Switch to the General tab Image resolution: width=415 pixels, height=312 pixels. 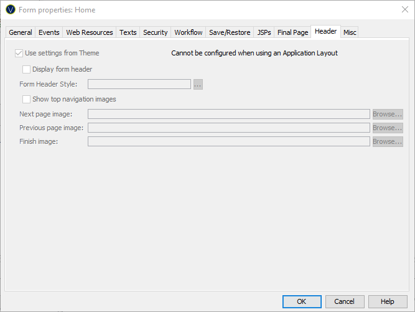pyautogui.click(x=21, y=32)
